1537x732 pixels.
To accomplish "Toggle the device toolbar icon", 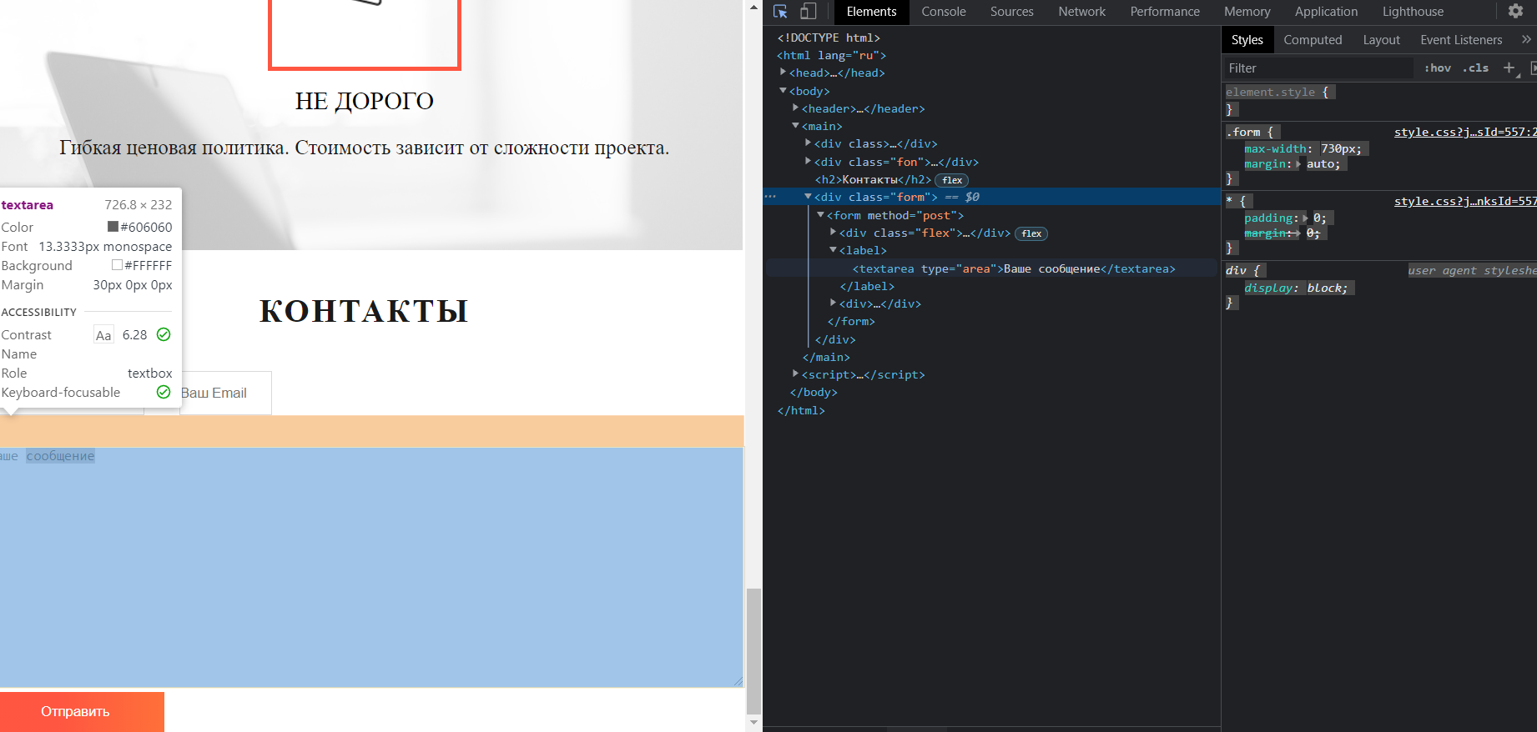I will tap(808, 12).
